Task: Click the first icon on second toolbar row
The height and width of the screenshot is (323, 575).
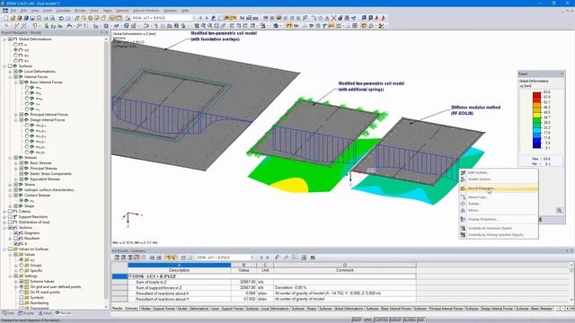Action: [x=6, y=26]
